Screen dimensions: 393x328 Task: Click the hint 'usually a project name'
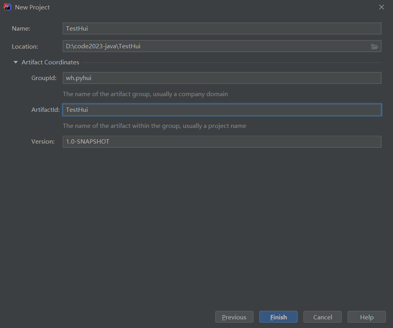coord(214,126)
